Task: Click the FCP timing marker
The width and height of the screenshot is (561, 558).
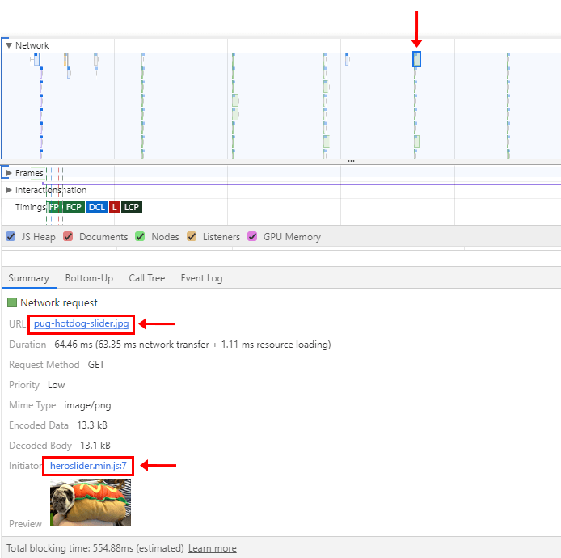Action: [x=74, y=207]
